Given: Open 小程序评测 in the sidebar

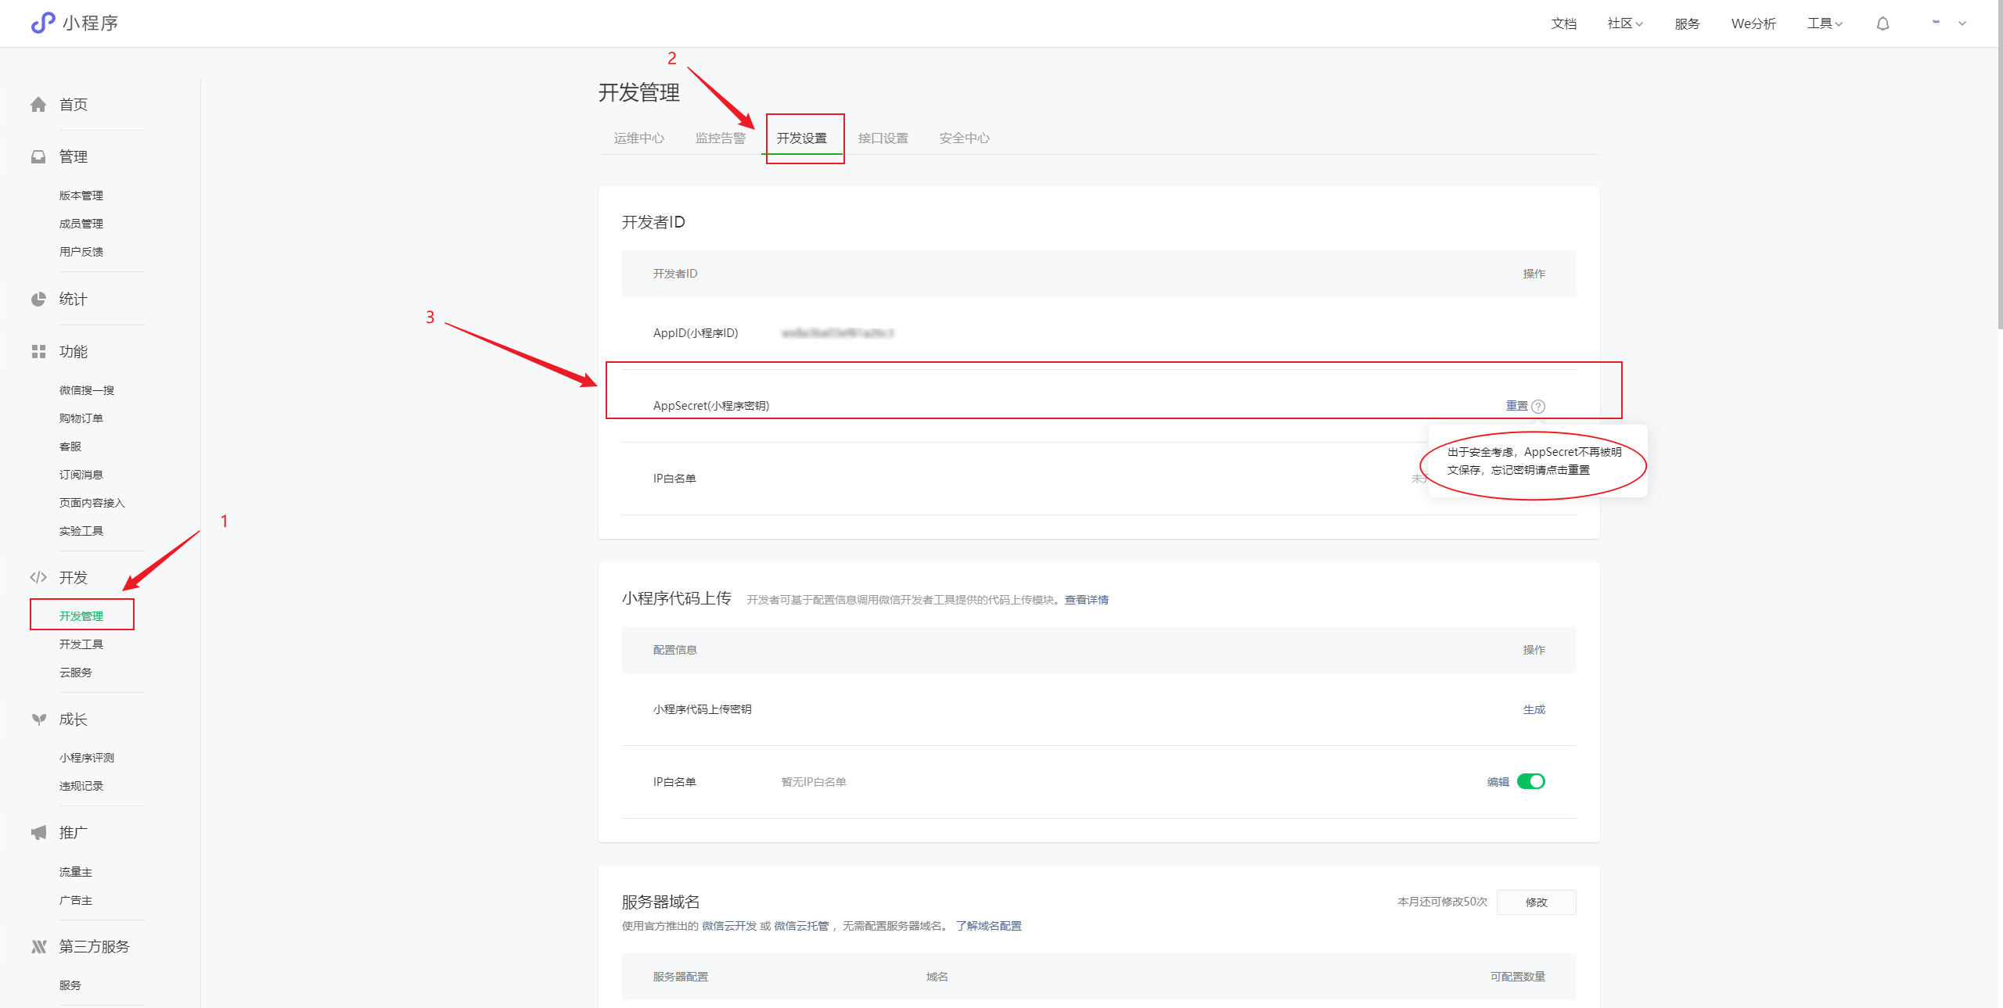Looking at the screenshot, I should (x=87, y=758).
